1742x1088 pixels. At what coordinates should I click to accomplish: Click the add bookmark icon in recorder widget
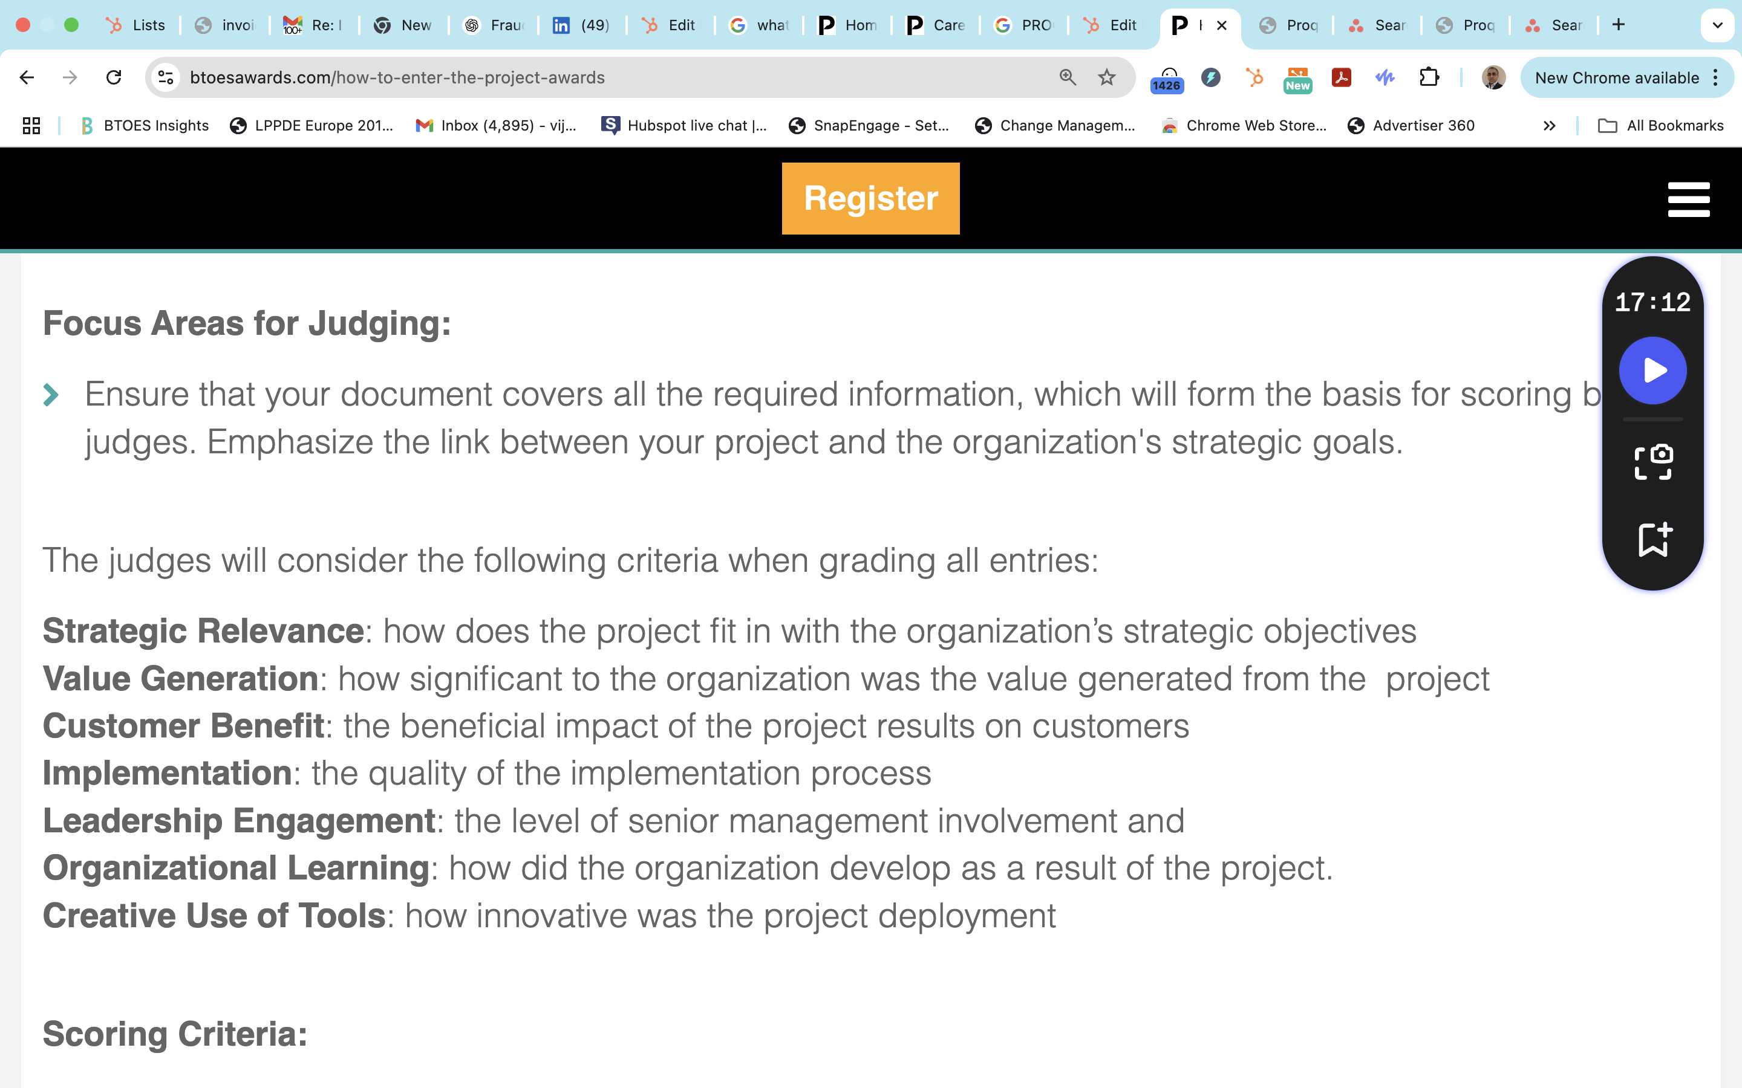[1652, 539]
